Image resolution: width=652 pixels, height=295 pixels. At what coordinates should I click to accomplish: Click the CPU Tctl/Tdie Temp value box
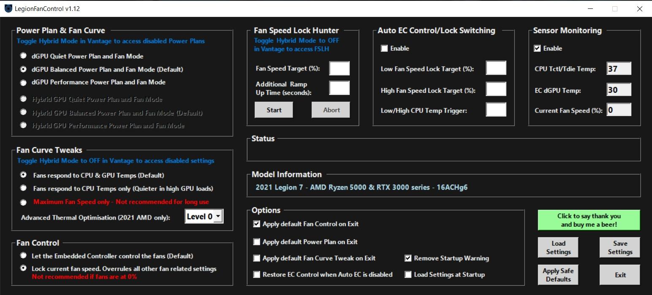tap(619, 69)
